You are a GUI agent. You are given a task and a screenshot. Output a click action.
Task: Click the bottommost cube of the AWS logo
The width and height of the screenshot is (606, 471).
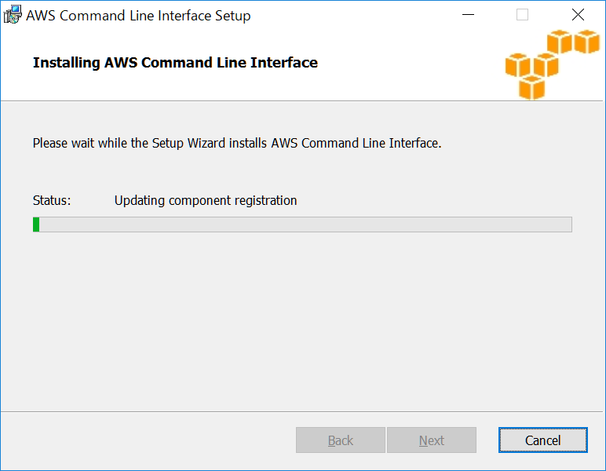pyautogui.click(x=531, y=87)
